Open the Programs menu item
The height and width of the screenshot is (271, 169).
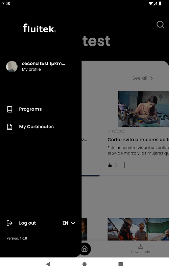click(30, 109)
